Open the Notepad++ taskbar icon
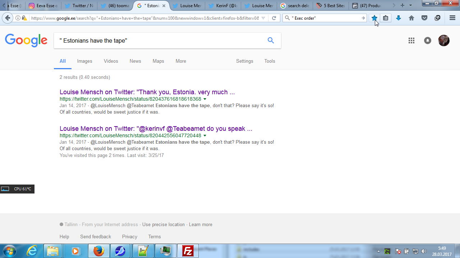 pos(143,251)
